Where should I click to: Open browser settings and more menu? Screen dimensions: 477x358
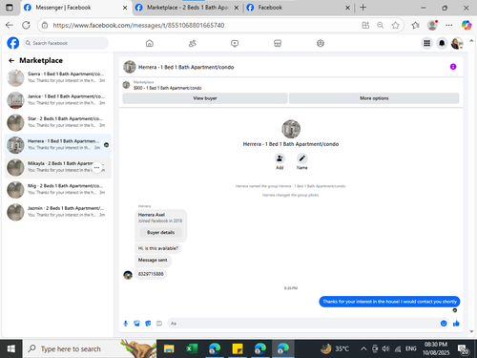pyautogui.click(x=448, y=25)
